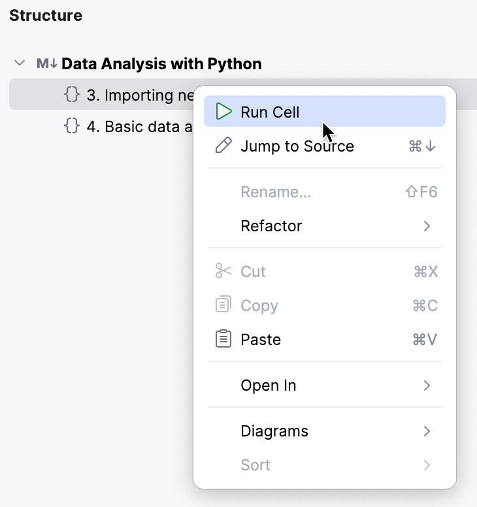477x507 pixels.
Task: Select the Diagrams menu entry
Action: tap(274, 431)
